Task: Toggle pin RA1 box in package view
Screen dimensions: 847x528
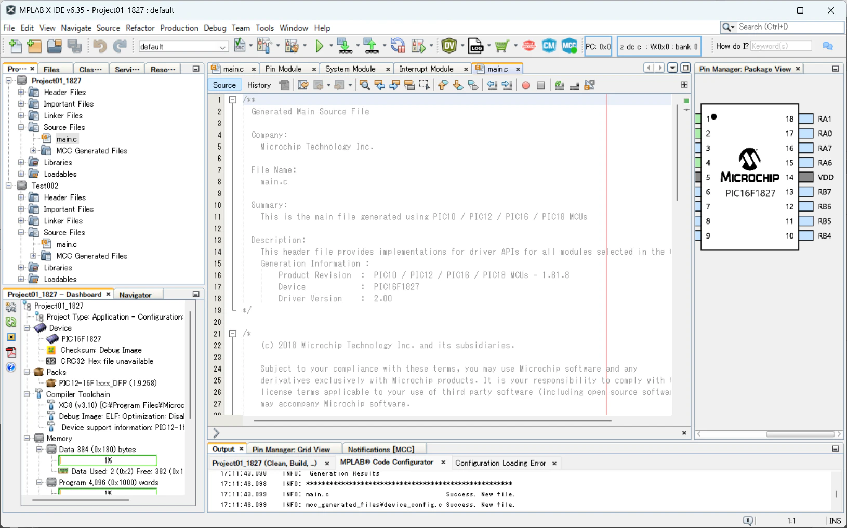Action: pos(806,119)
